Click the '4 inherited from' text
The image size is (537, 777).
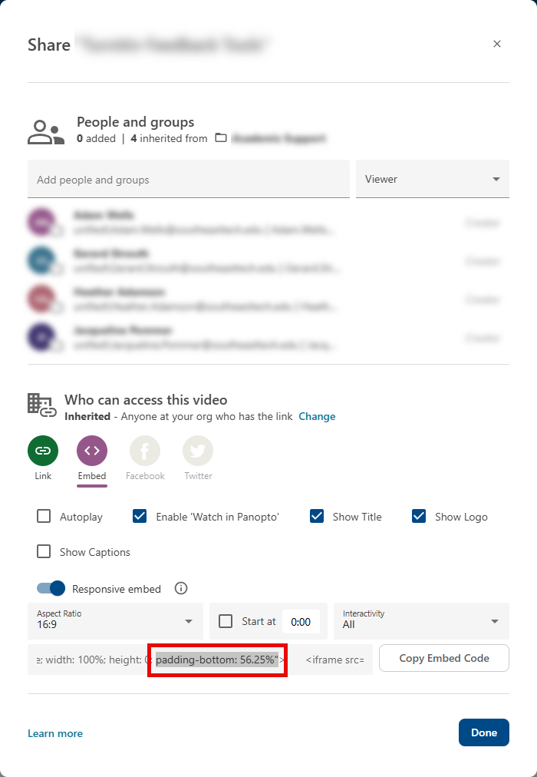click(x=169, y=138)
